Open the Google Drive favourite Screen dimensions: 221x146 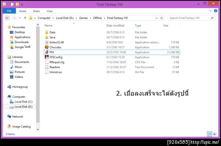pos(22,47)
